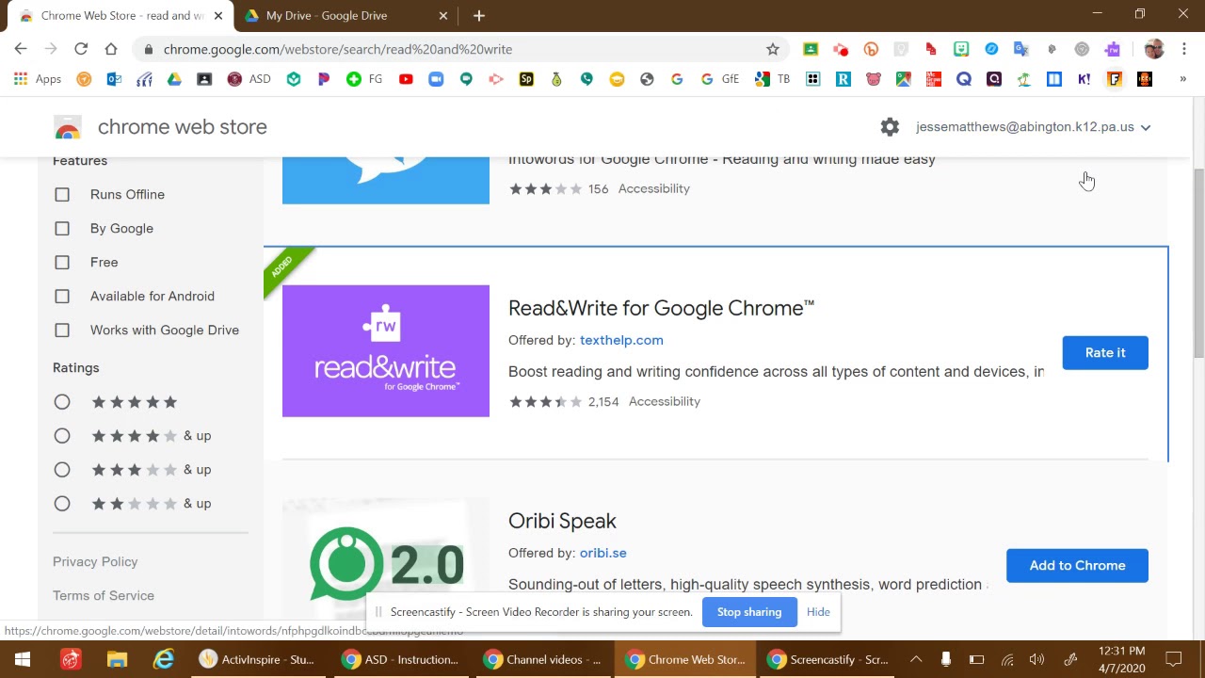This screenshot has width=1205, height=678.
Task: Open the Read&Write for Google Chrome thumbnail
Action: 386,350
